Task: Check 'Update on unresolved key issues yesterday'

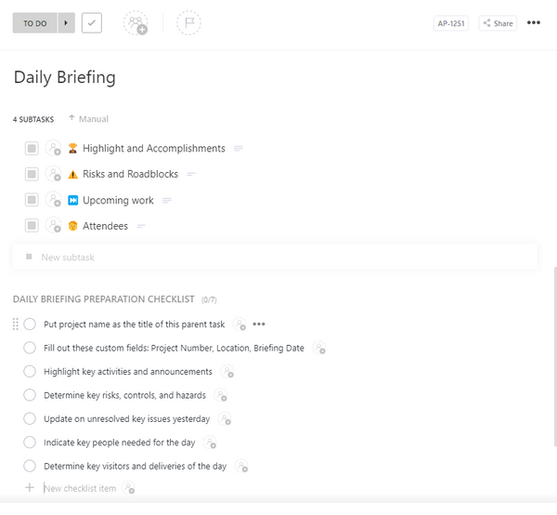Action: [30, 419]
